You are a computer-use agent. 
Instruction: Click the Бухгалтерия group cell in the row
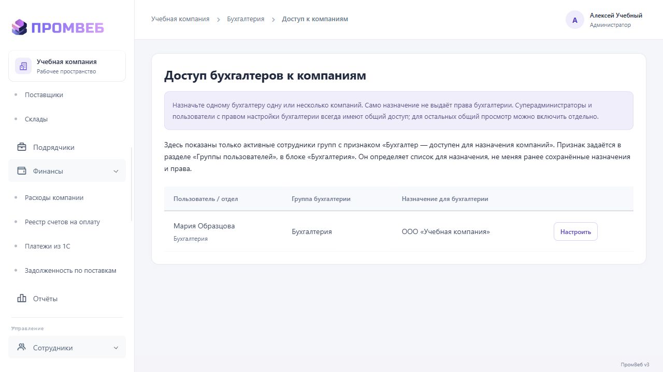click(312, 232)
